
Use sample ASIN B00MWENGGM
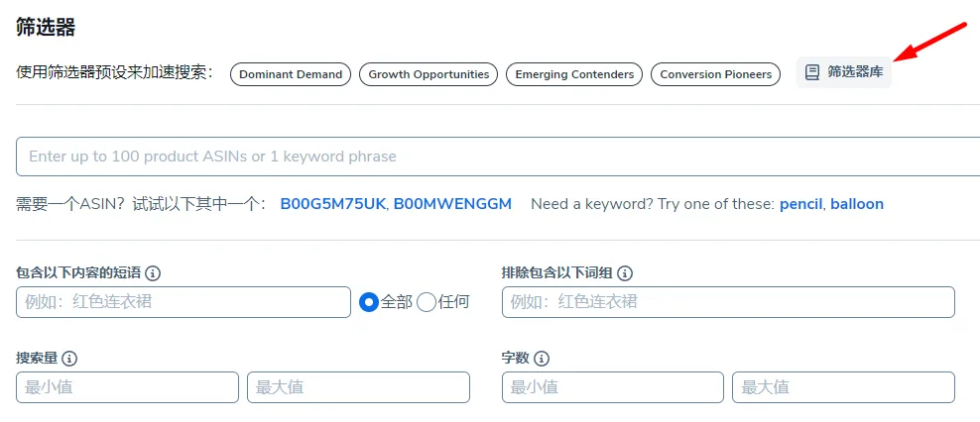coord(452,204)
